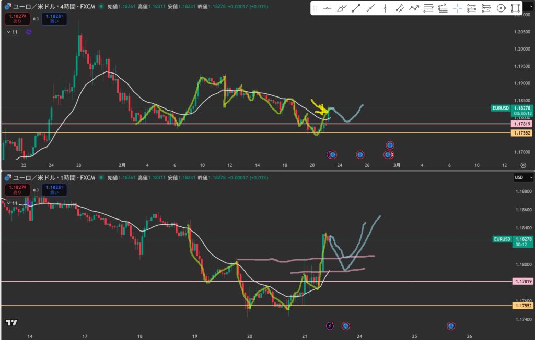Select the vertical line tool
The height and width of the screenshot is (340, 535).
[385, 8]
